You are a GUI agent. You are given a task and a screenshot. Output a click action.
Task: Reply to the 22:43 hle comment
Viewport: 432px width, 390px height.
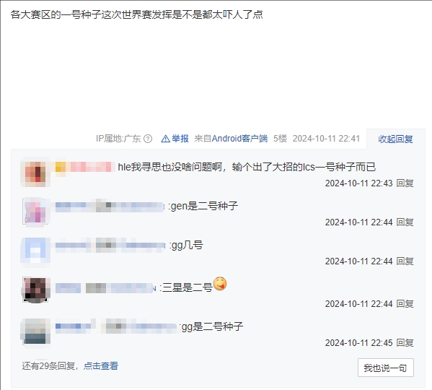tap(405, 183)
